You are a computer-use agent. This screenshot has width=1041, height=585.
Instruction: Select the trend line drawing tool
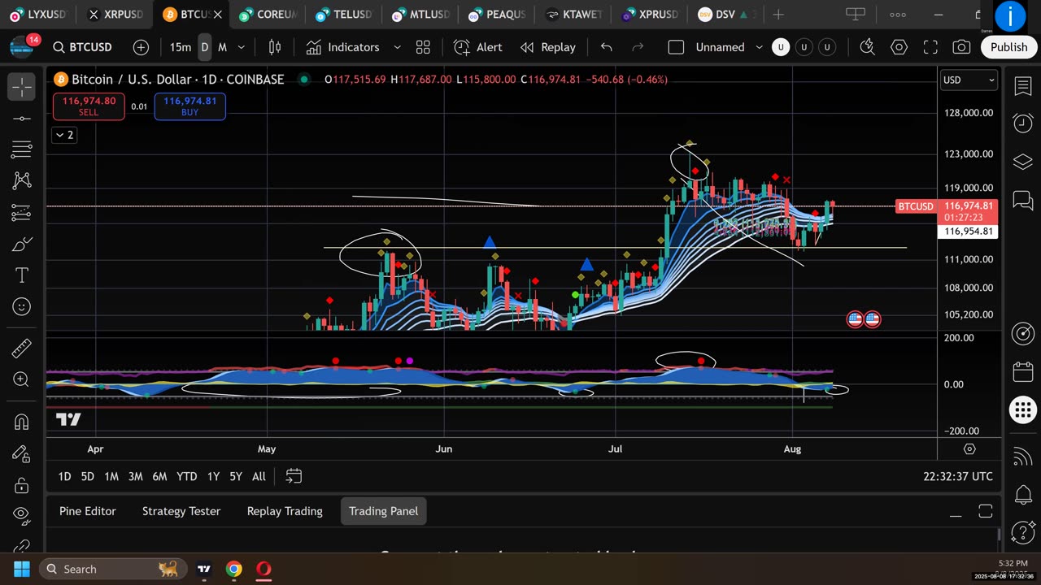22,119
